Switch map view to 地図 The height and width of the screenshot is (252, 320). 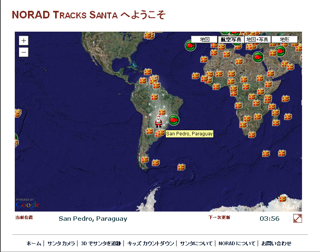204,39
